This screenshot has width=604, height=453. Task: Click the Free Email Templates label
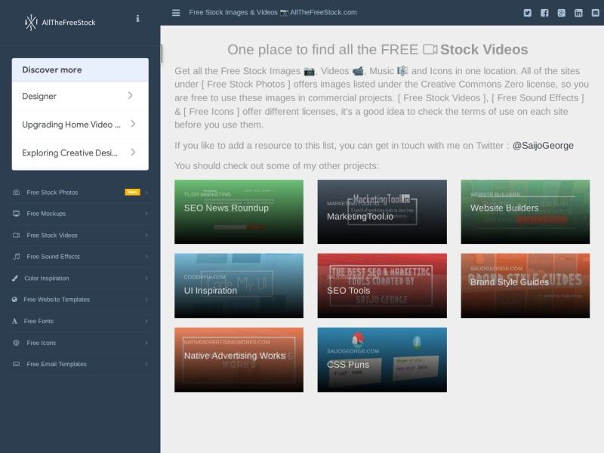[57, 364]
